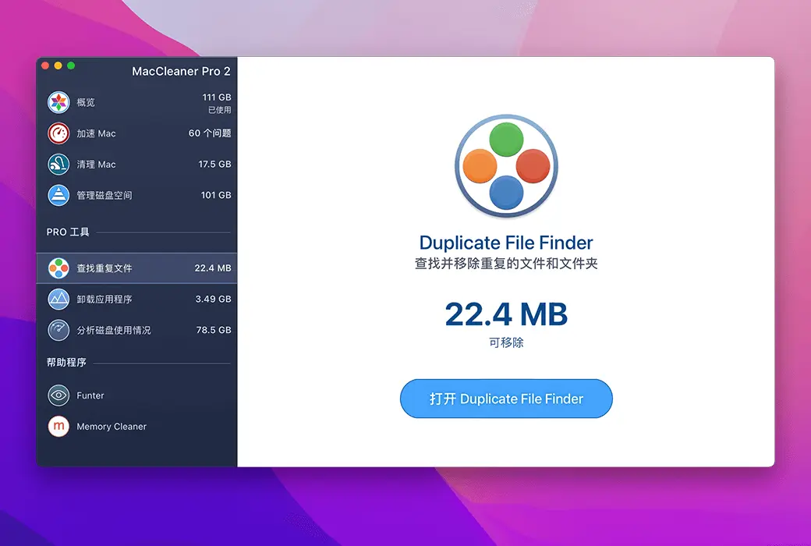Click the 查找重复文件 four-dot icon
811x546 pixels.
58,268
